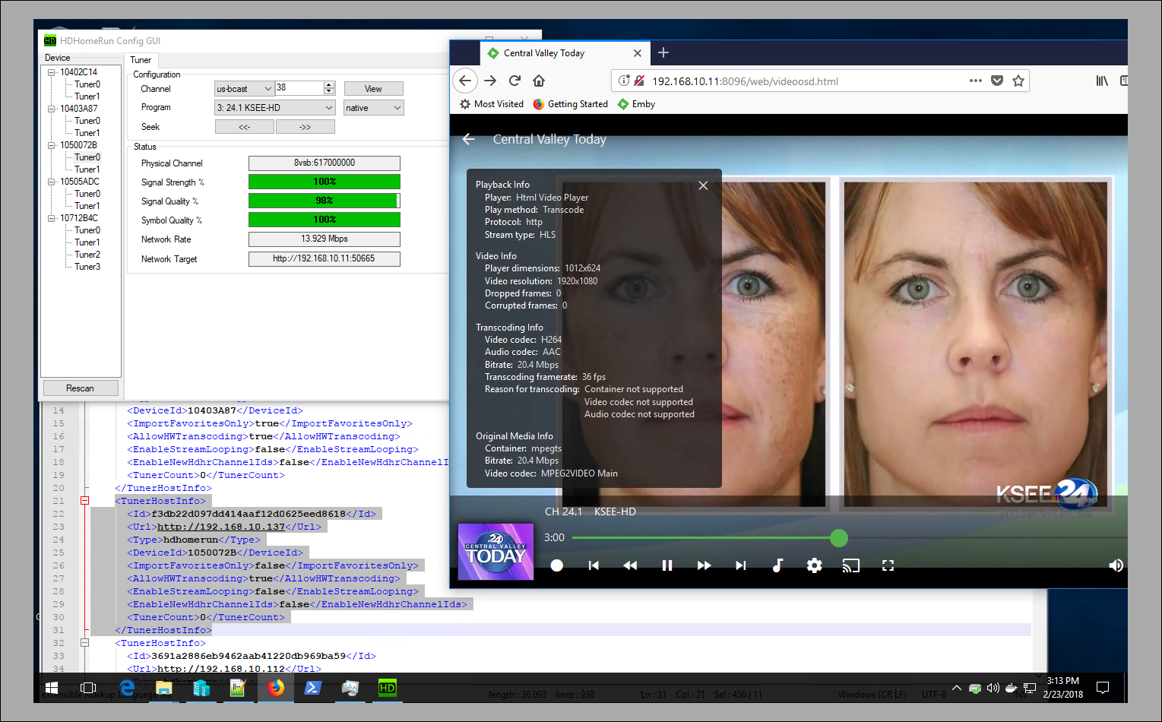The width and height of the screenshot is (1162, 722).
Task: Close the Playback Info panel
Action: (703, 185)
